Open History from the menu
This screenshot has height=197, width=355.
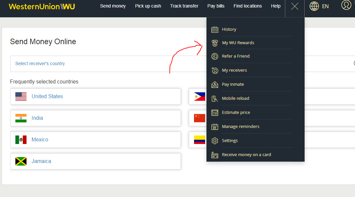click(x=229, y=29)
